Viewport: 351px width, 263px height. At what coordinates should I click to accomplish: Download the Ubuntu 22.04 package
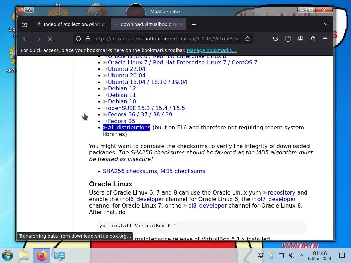[x=126, y=69]
